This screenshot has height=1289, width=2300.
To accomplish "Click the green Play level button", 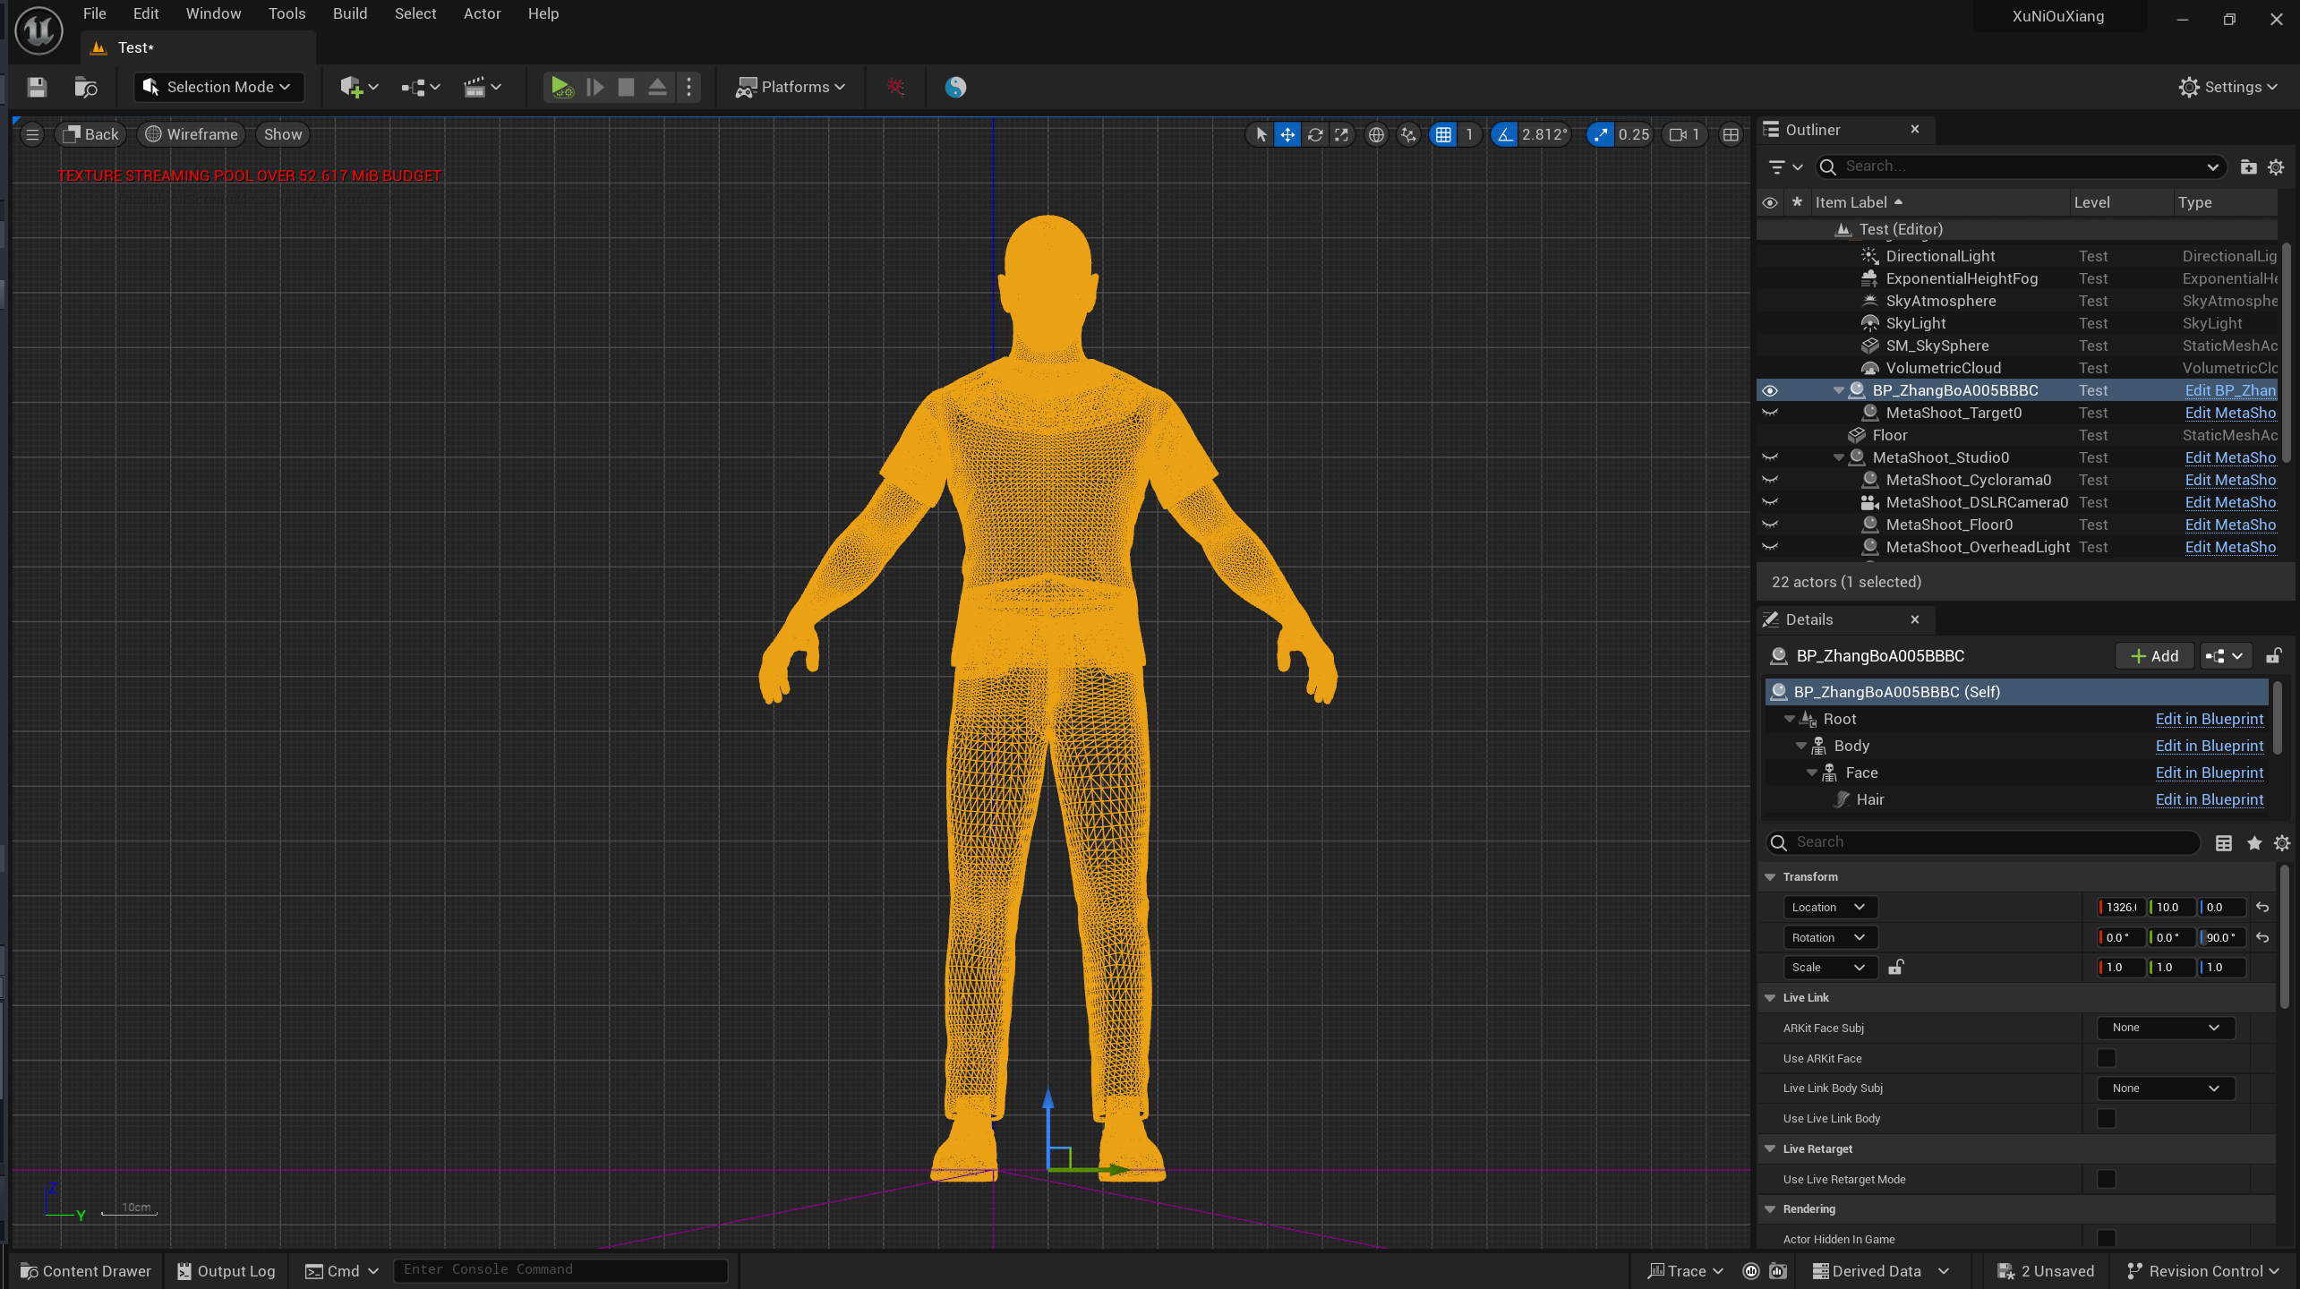I will (560, 87).
